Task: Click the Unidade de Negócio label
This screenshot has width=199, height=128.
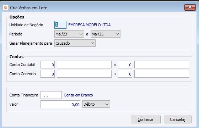Action: point(26,25)
